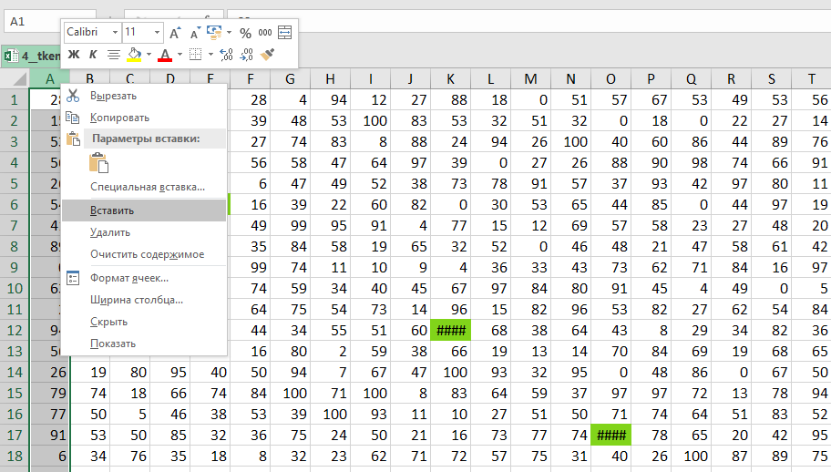Apply the red font color swatch
This screenshot has width=831, height=472.
[165, 55]
